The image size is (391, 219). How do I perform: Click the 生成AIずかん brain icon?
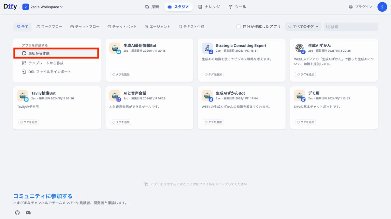click(x=299, y=48)
